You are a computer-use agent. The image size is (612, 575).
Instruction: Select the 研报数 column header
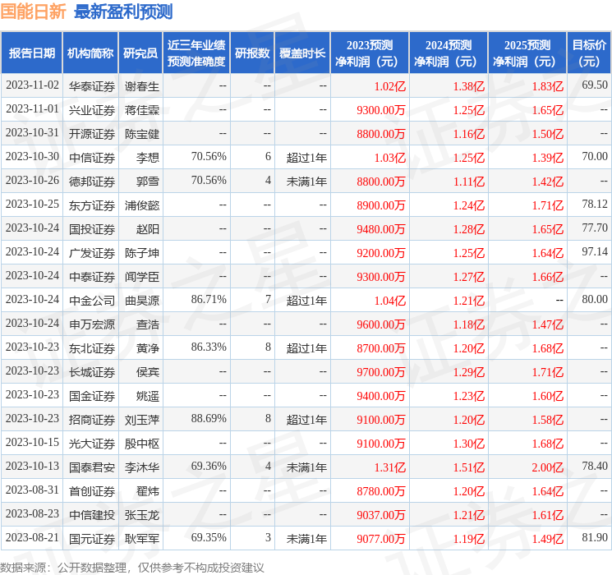(x=252, y=53)
